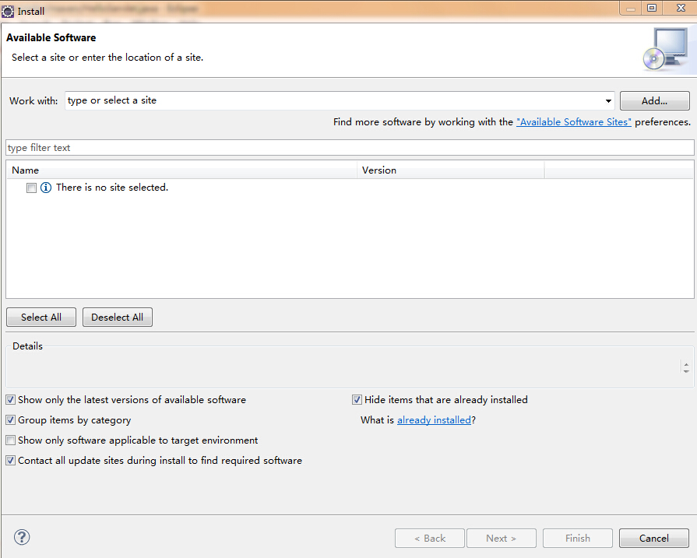The width and height of the screenshot is (697, 558).
Task: Toggle 'Contact all update sites during install' checkbox
Action: tap(11, 460)
